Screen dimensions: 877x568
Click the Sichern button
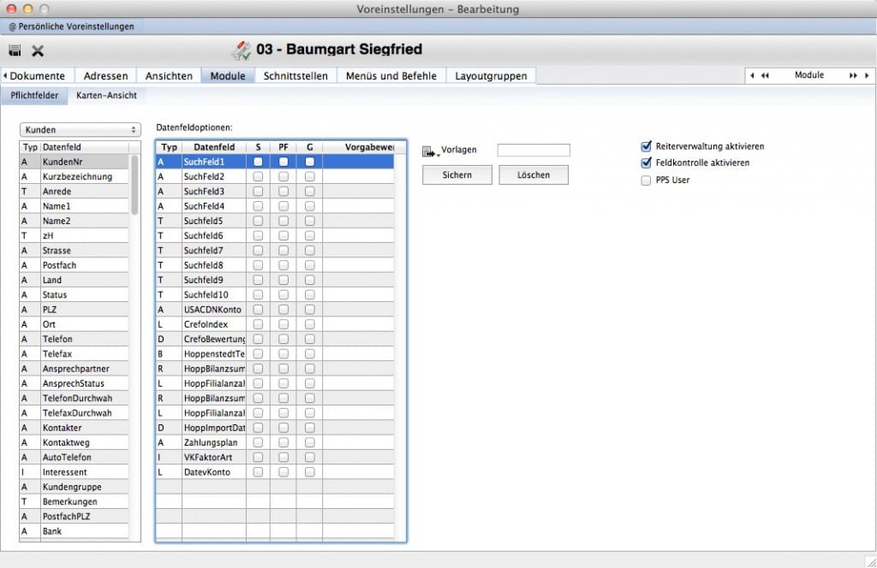tap(457, 175)
